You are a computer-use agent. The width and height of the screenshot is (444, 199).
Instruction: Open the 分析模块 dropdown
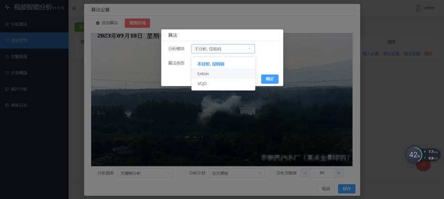223,49
